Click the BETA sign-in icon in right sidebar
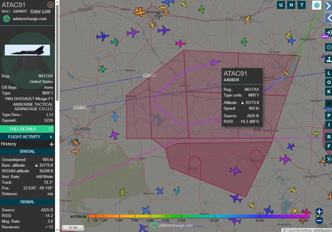 click(x=329, y=32)
